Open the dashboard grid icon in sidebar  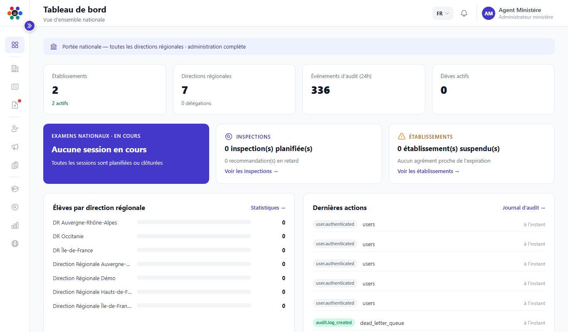(15, 45)
